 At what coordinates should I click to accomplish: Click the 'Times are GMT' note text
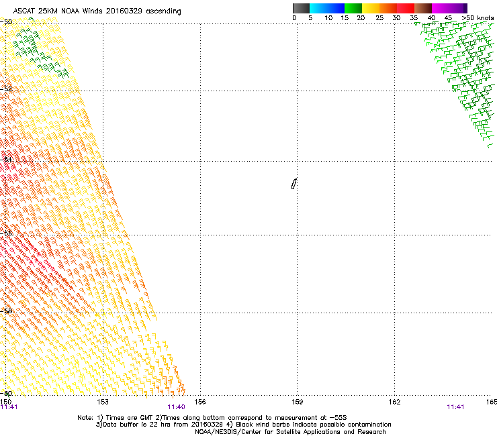[129, 418]
